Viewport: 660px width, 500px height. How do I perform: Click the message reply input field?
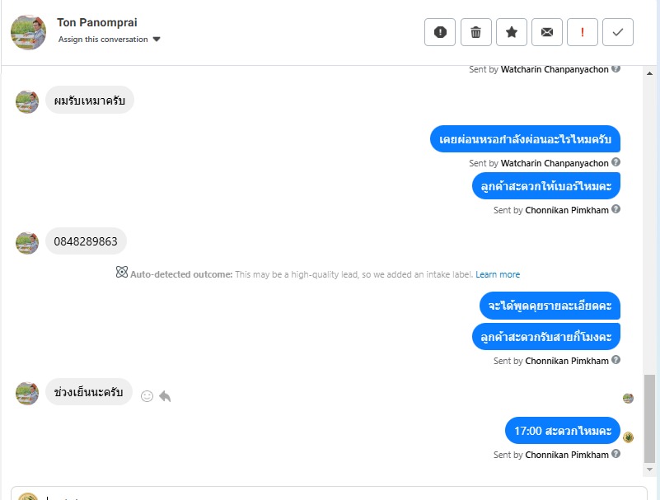tap(330, 494)
